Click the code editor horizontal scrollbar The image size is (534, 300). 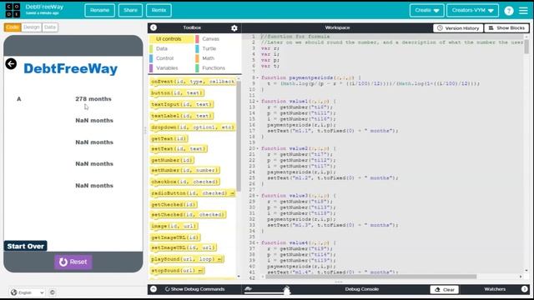[x=370, y=277]
